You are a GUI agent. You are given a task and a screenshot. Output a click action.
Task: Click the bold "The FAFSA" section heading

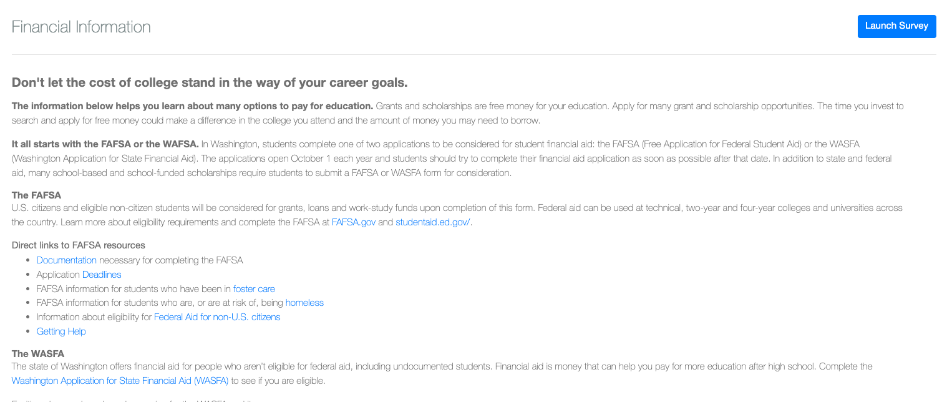click(36, 195)
